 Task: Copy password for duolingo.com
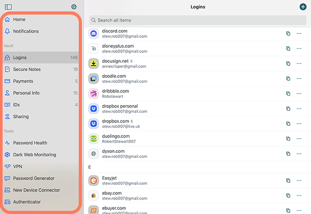[288, 139]
